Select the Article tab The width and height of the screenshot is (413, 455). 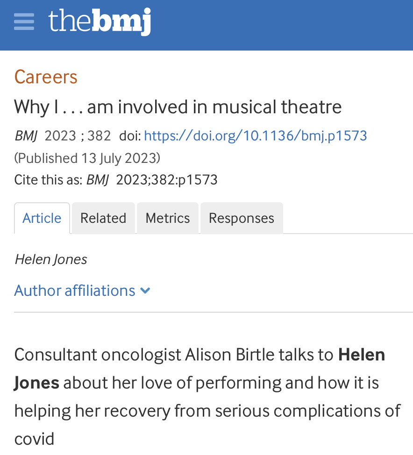[x=42, y=218]
